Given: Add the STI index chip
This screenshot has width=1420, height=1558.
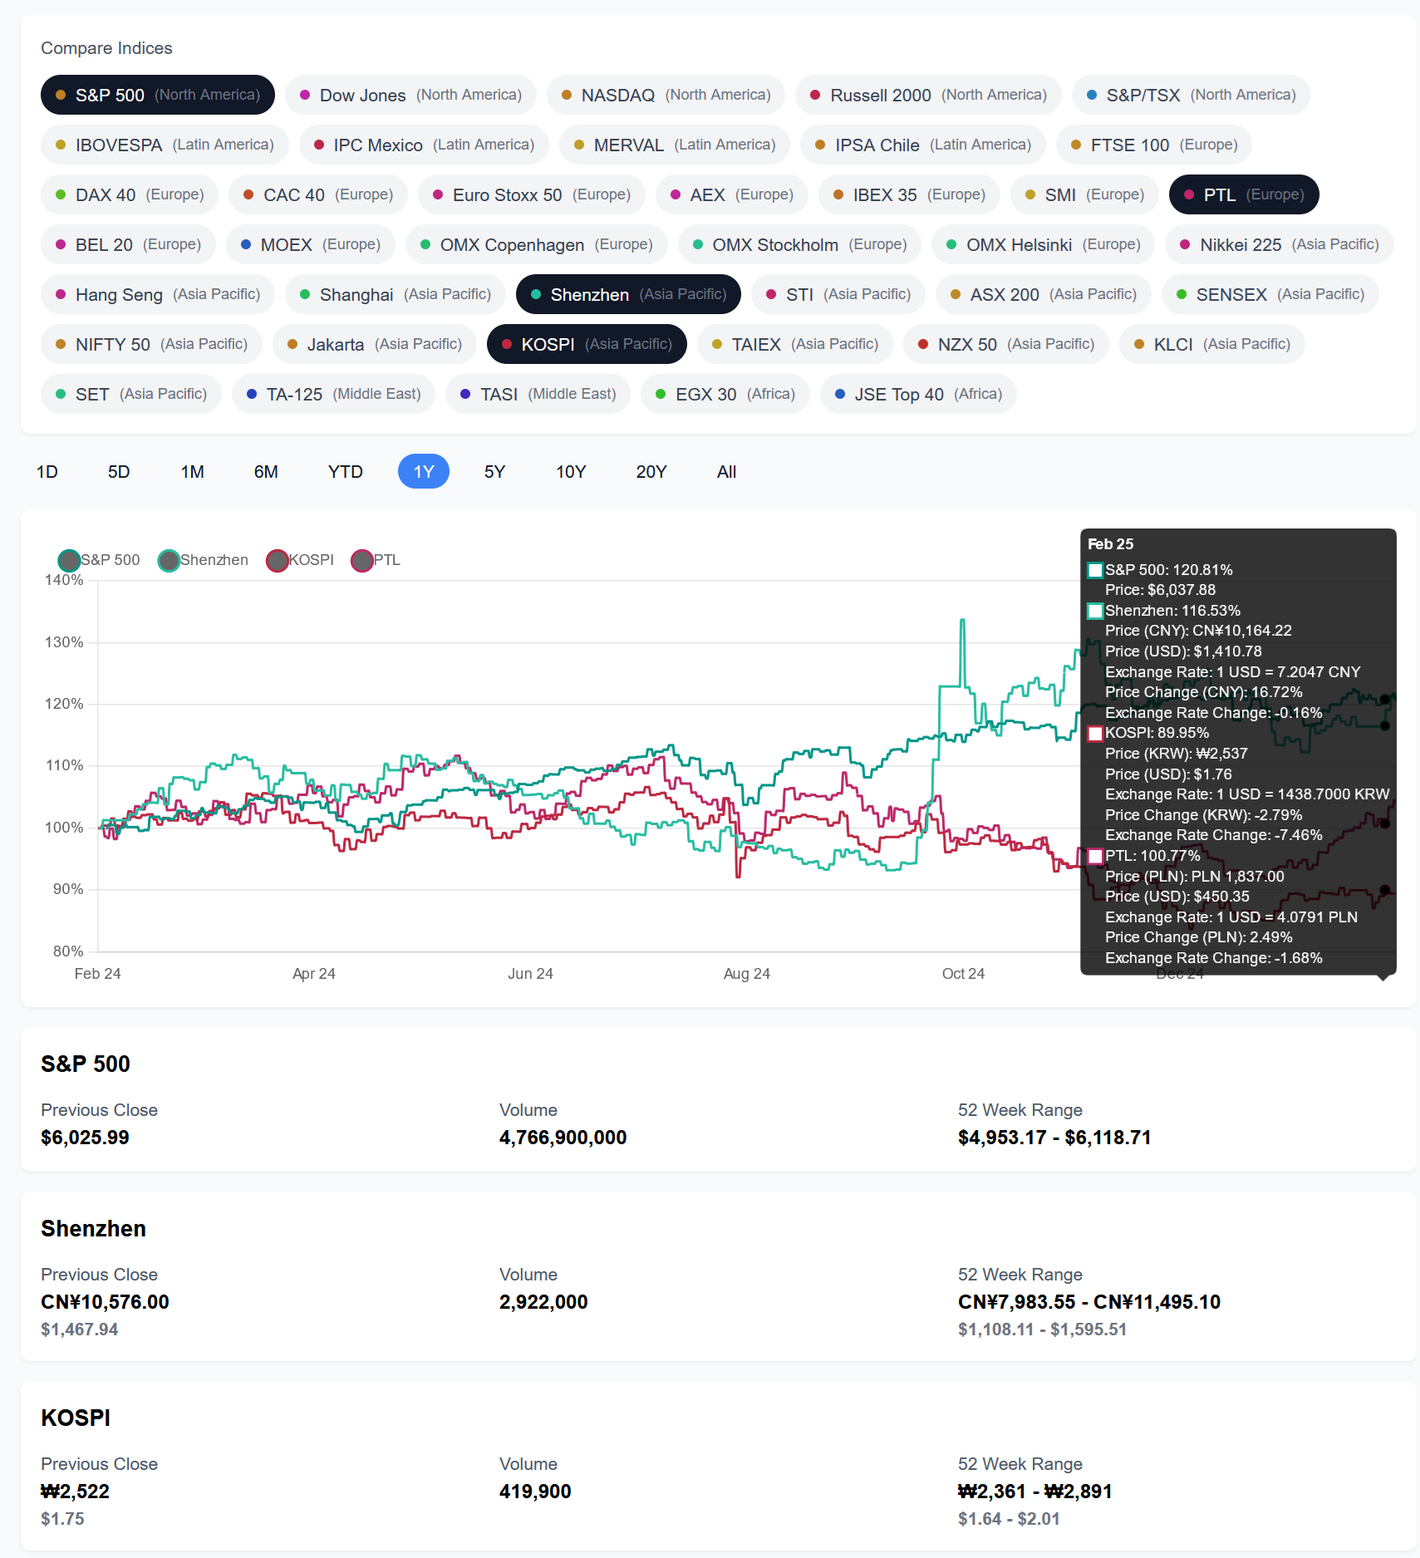Looking at the screenshot, I should click(838, 294).
